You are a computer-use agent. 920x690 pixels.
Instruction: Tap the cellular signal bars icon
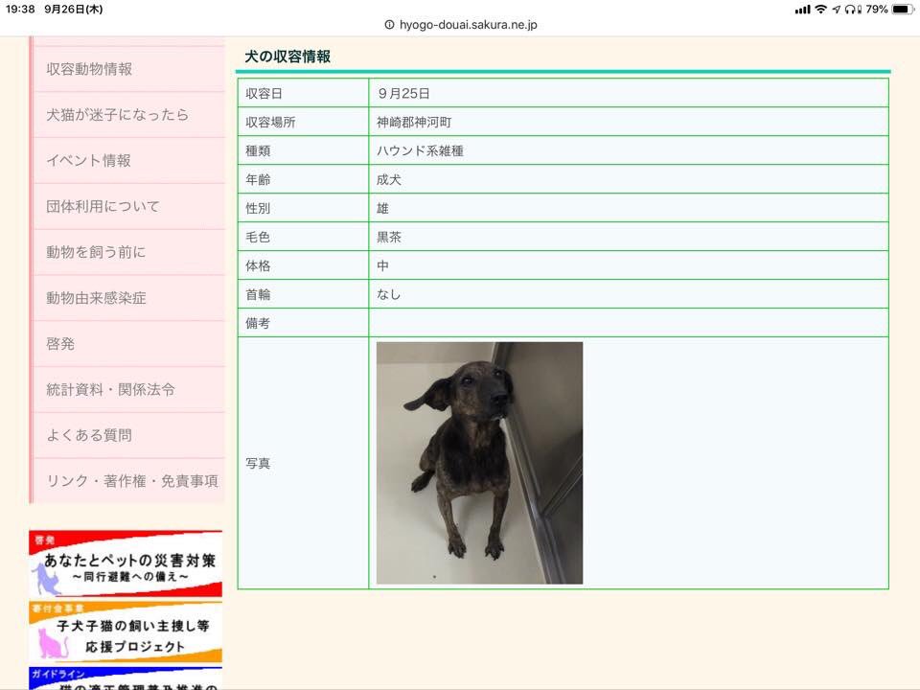[x=802, y=10]
